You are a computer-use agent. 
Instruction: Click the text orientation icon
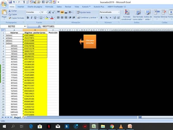[x=70, y=12]
